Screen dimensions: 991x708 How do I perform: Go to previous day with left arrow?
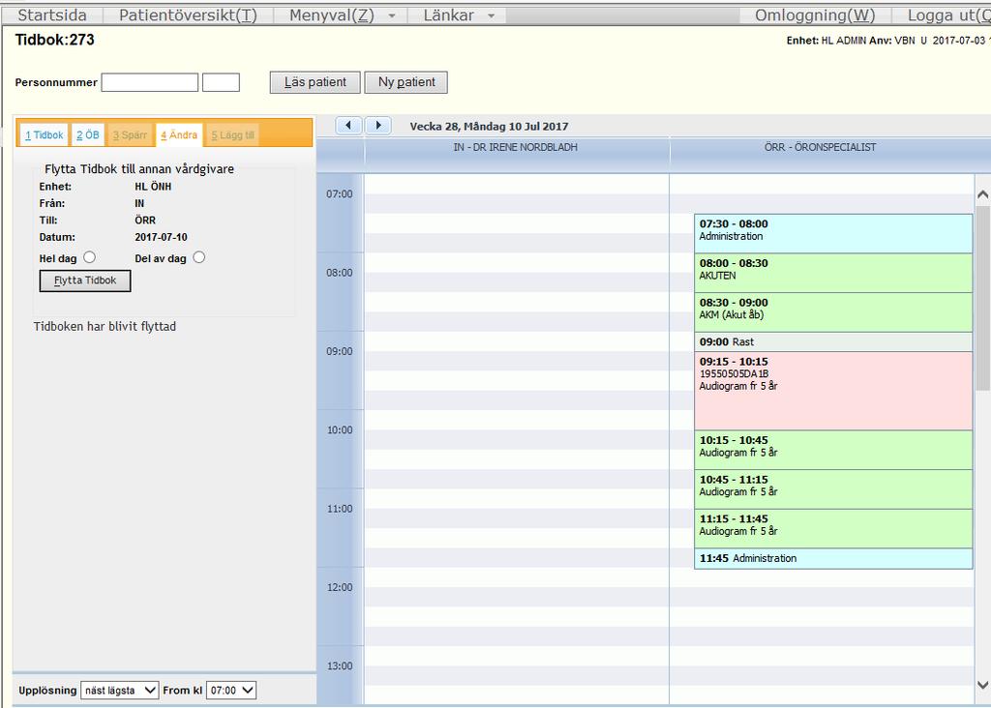coord(348,125)
